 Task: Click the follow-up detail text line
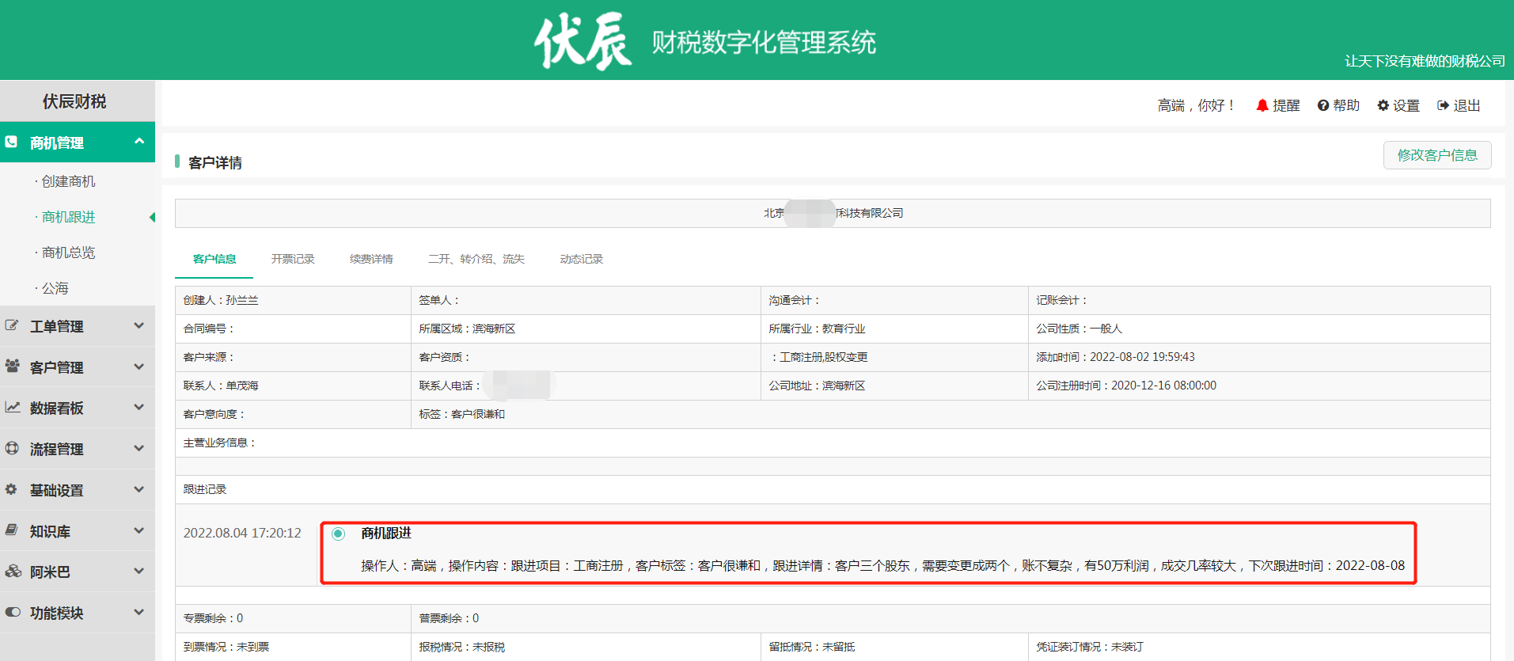(882, 565)
